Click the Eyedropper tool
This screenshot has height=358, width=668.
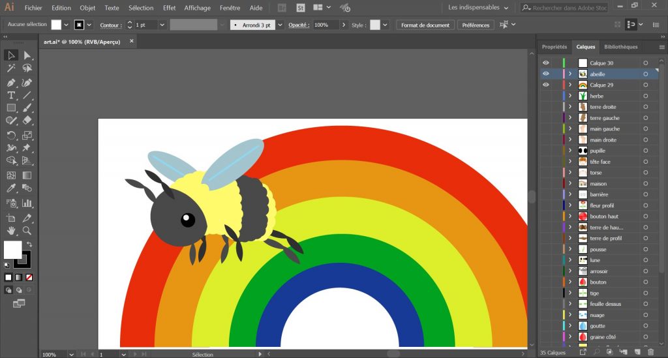pyautogui.click(x=11, y=188)
